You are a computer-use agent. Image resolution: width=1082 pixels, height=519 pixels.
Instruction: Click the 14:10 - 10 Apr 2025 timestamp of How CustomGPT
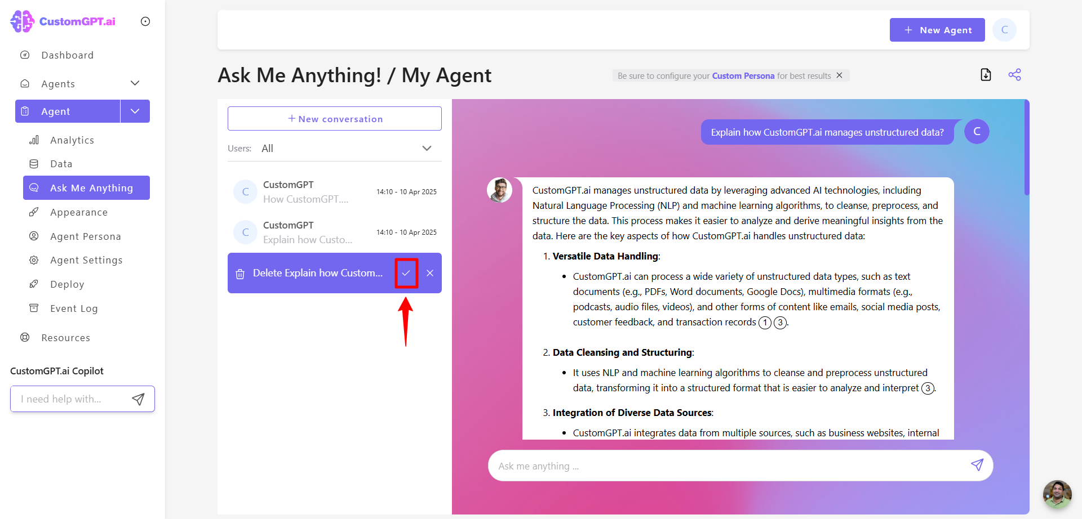[406, 192]
